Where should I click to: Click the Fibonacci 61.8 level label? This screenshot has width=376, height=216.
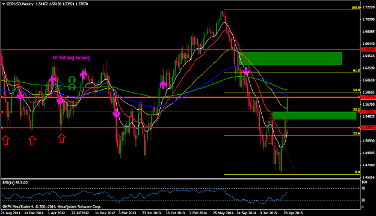356,71
